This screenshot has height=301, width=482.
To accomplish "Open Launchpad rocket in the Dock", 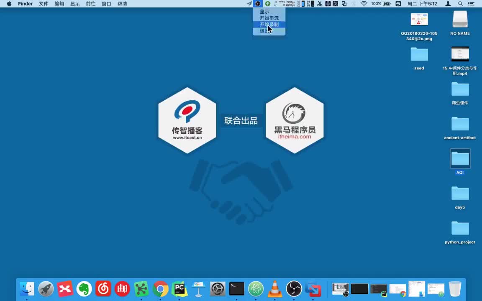I will (46, 289).
